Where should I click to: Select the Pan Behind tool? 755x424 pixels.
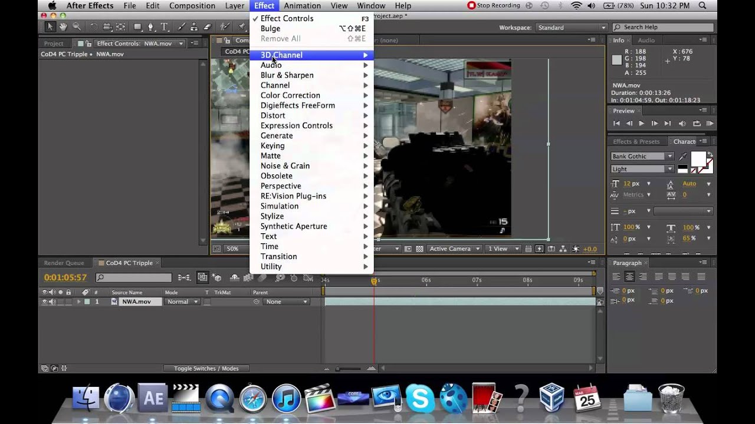(120, 27)
